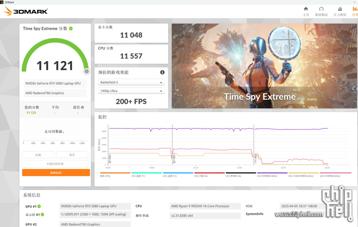358x227 pixels.
Task: Click the 3DMark logo
Action: point(26,11)
